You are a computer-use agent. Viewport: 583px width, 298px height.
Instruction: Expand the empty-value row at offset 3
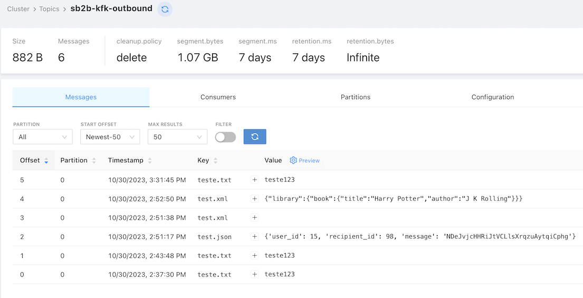tap(254, 218)
